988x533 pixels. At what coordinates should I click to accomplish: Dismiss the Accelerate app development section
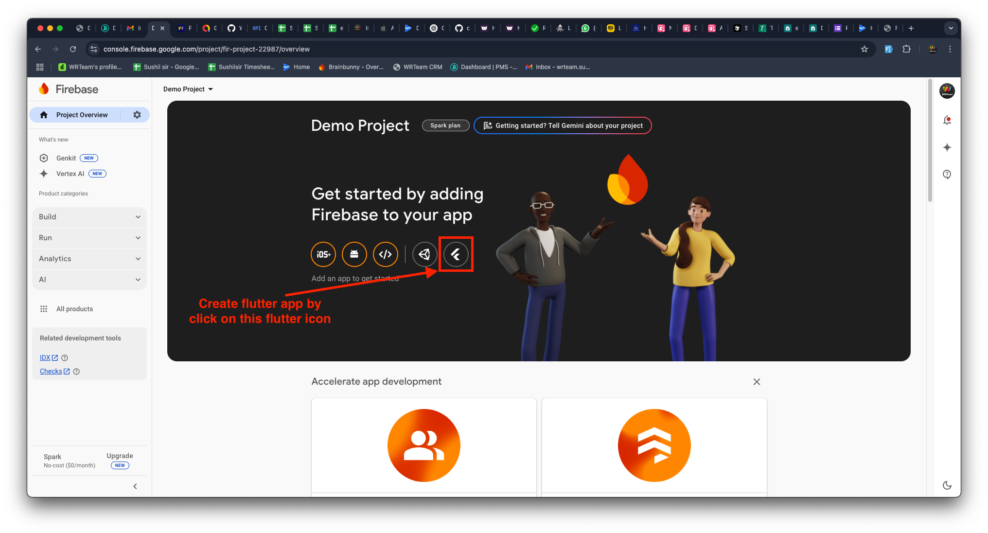757,382
